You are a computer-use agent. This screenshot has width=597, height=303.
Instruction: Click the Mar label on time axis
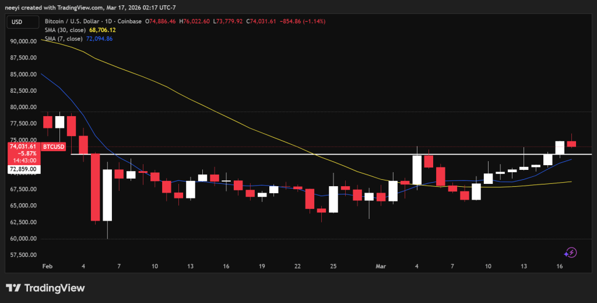coord(381,266)
